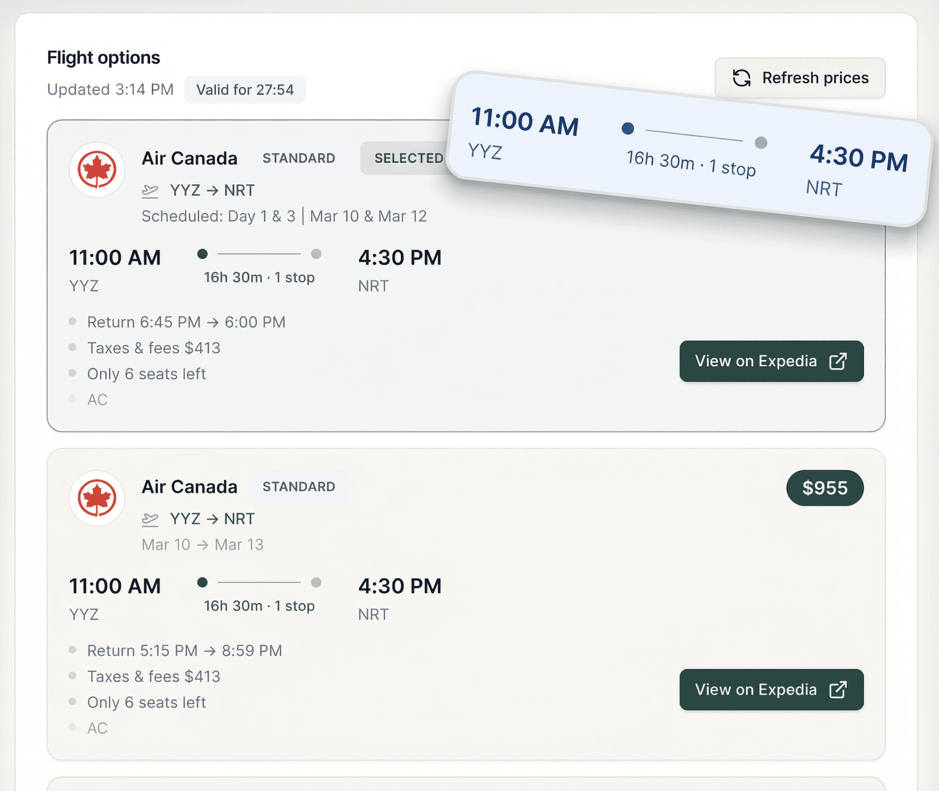
Task: Click the Air Canada logo on the $955 flight
Action: coord(97,499)
